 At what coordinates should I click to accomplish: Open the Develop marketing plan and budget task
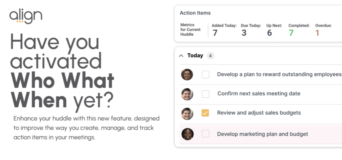click(x=263, y=134)
